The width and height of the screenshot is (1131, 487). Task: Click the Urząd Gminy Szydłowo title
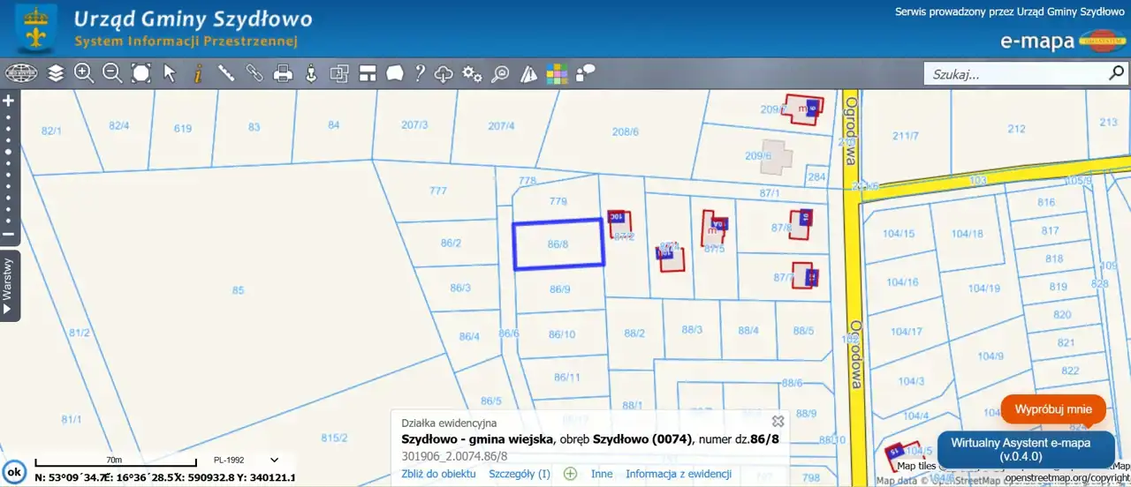tap(193, 19)
